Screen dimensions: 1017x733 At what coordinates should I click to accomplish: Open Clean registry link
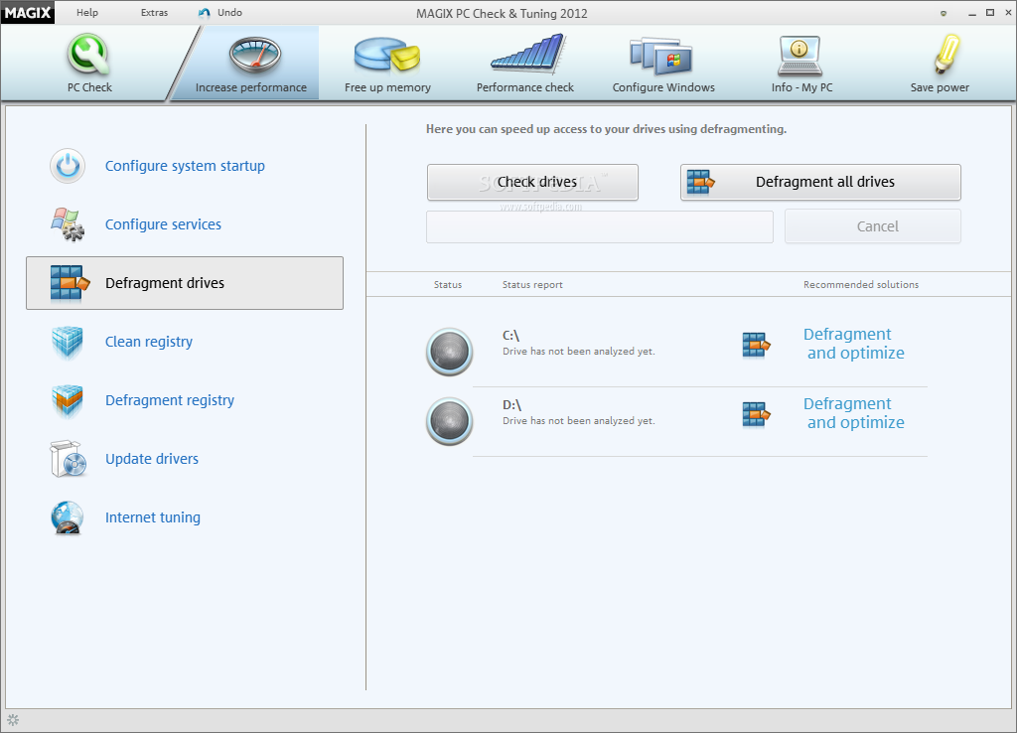coord(149,342)
